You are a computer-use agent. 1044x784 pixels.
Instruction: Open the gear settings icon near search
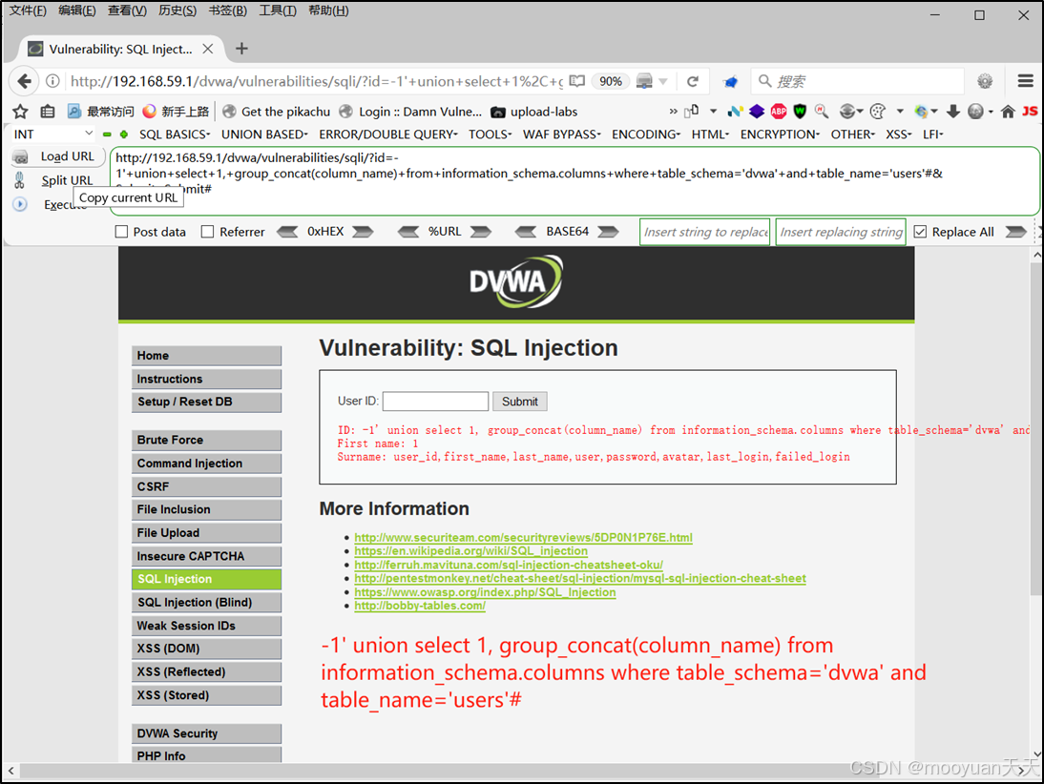pyautogui.click(x=985, y=81)
